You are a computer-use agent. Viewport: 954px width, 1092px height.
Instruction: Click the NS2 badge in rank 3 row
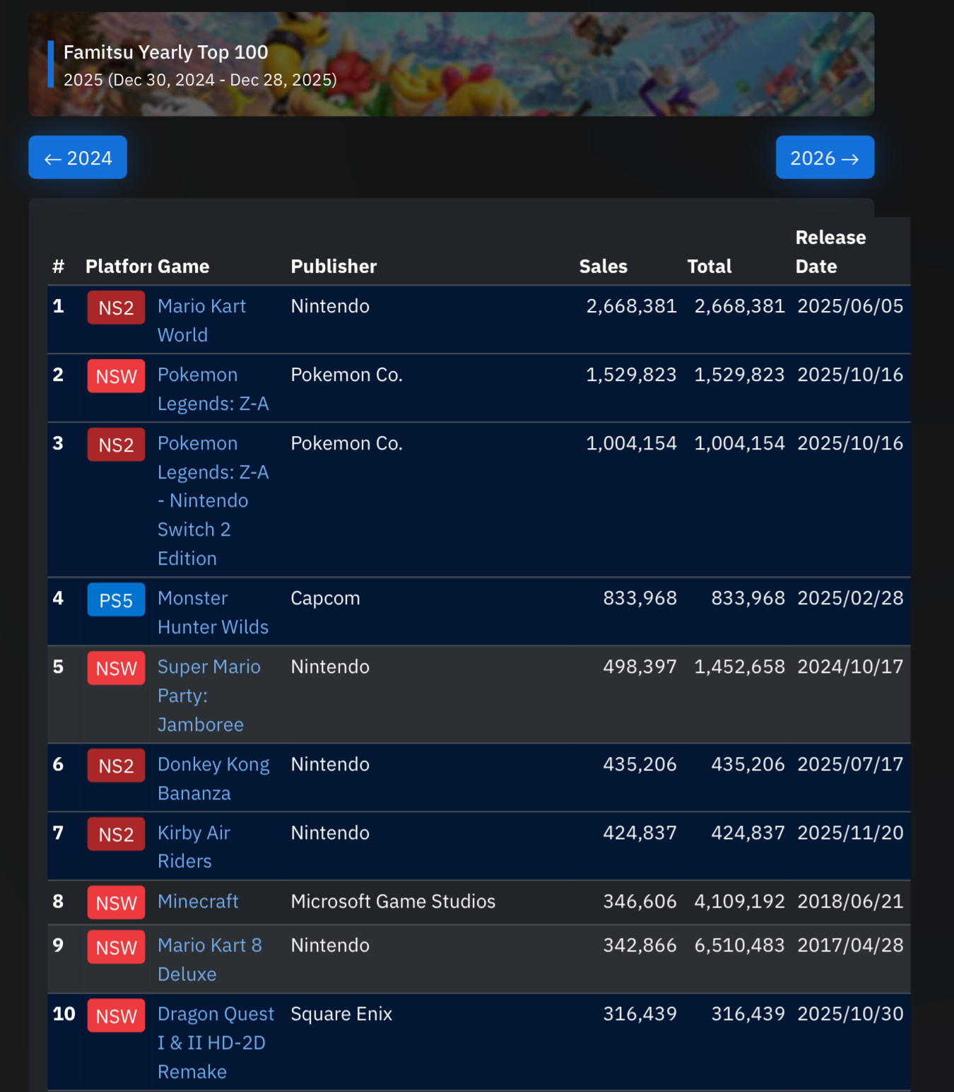116,445
